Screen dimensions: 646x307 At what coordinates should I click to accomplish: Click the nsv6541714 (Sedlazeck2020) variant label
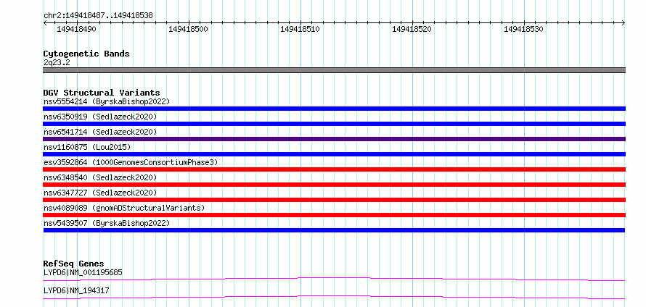(100, 132)
